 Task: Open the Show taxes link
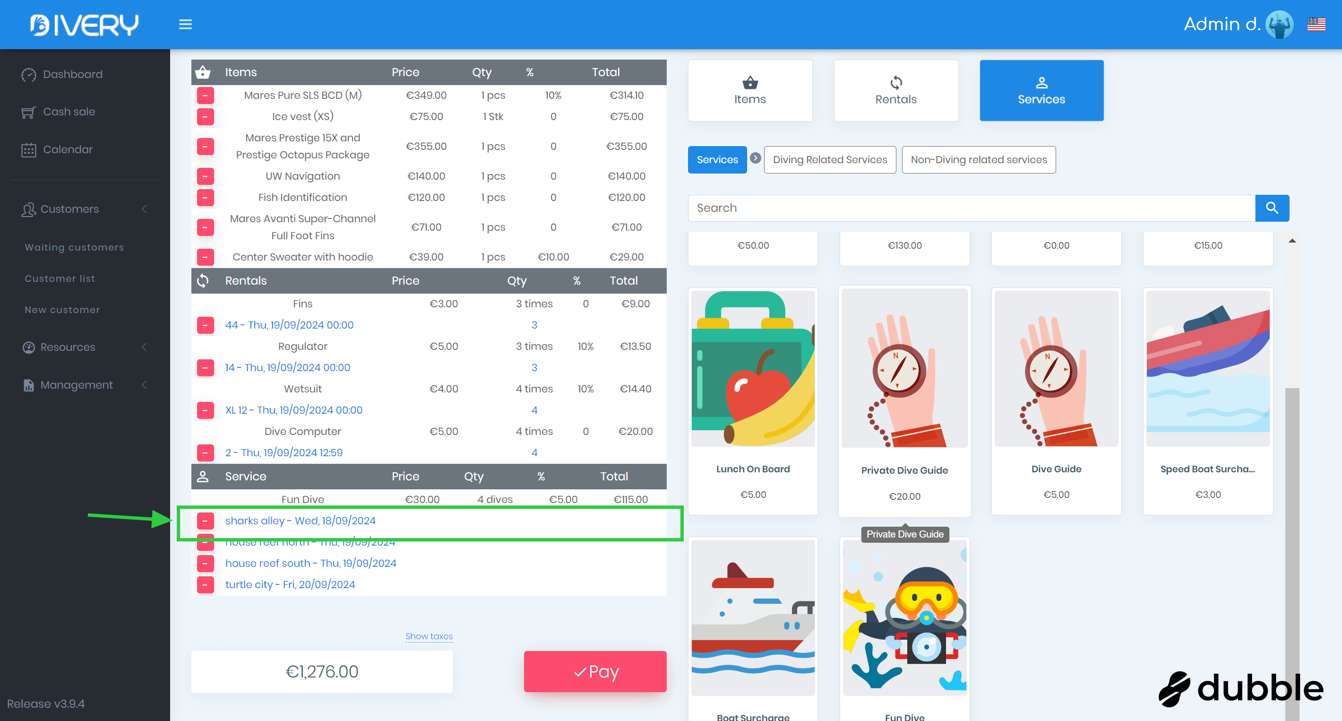click(x=429, y=636)
